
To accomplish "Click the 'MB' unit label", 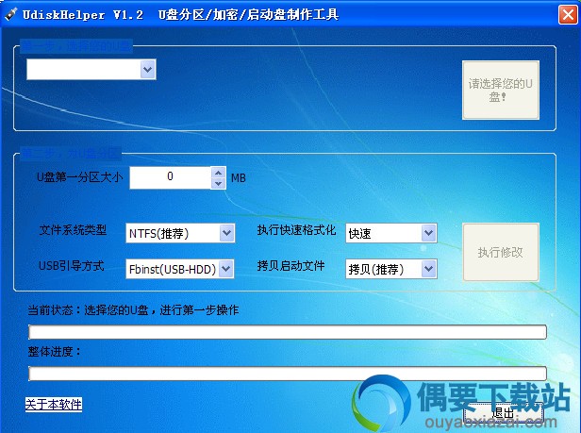I will pyautogui.click(x=239, y=178).
